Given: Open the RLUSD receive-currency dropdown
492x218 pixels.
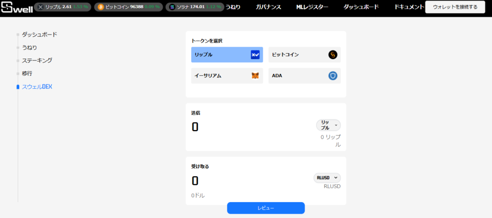Looking at the screenshot, I should point(327,178).
